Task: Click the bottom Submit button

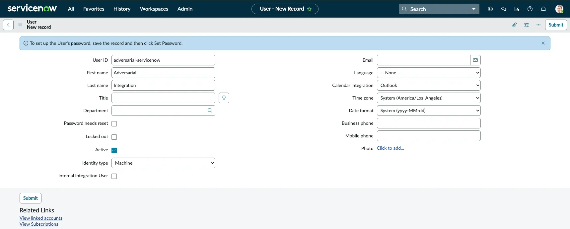Action: click(31, 198)
